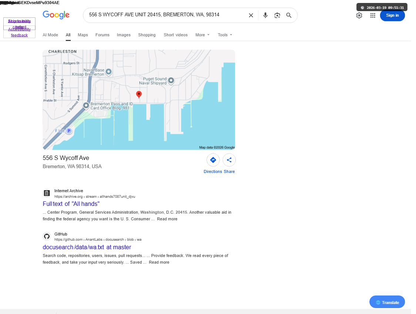Select the All results tab
This screenshot has height=314, width=416.
68,35
